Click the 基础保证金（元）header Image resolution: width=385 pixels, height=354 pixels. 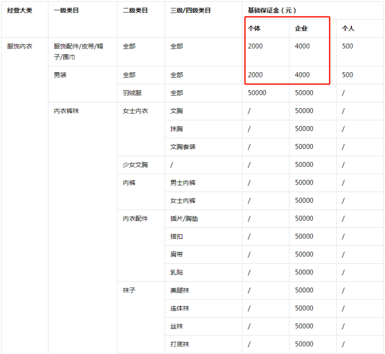273,11
